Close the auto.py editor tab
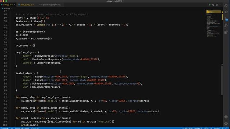The width and height of the screenshot is (230, 129). pos(14,5)
